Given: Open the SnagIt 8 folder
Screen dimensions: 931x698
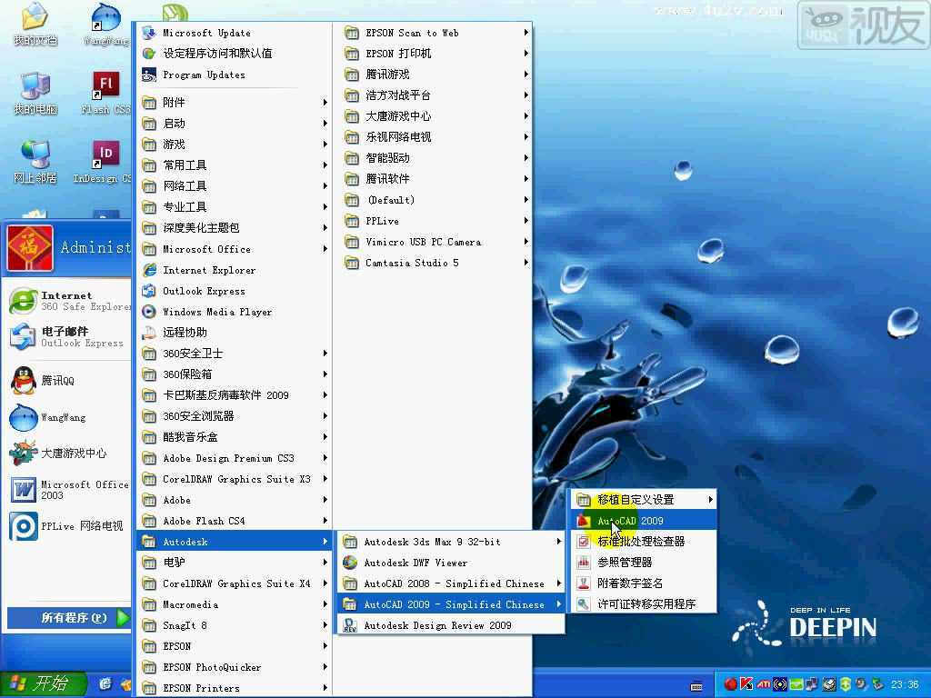Looking at the screenshot, I should click(x=234, y=625).
